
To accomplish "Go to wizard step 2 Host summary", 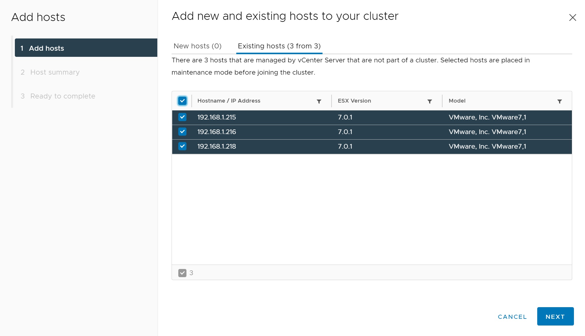I will 55,72.
